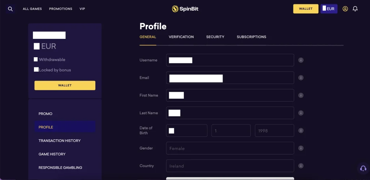370x180 pixels.
Task: Switch to the Security tab
Action: click(215, 37)
